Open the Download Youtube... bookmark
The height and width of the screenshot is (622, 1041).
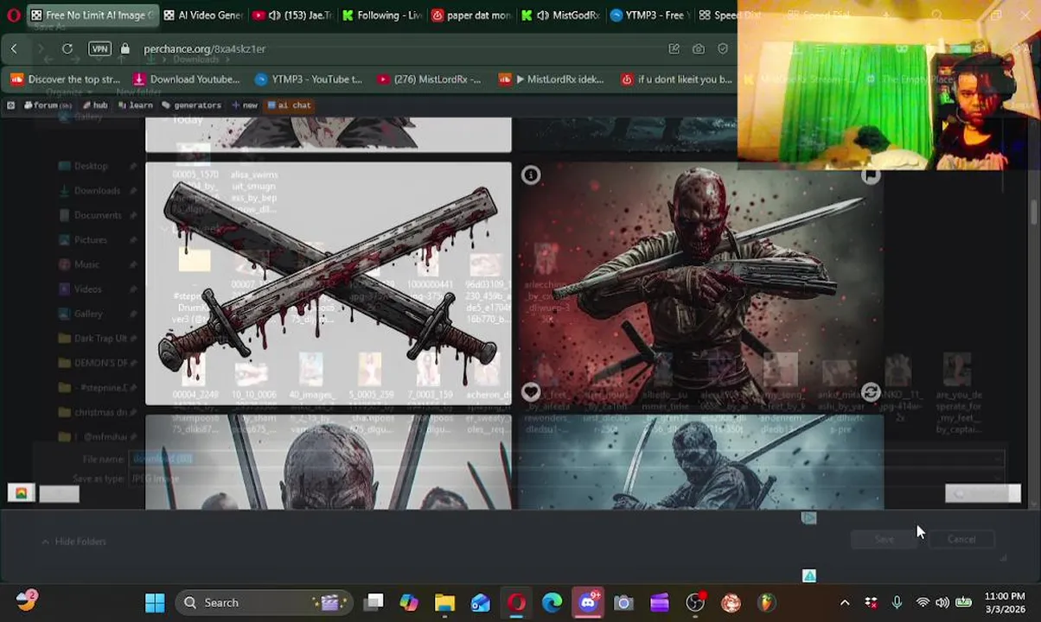186,79
